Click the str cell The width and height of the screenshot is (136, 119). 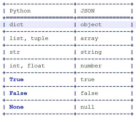click(15, 52)
